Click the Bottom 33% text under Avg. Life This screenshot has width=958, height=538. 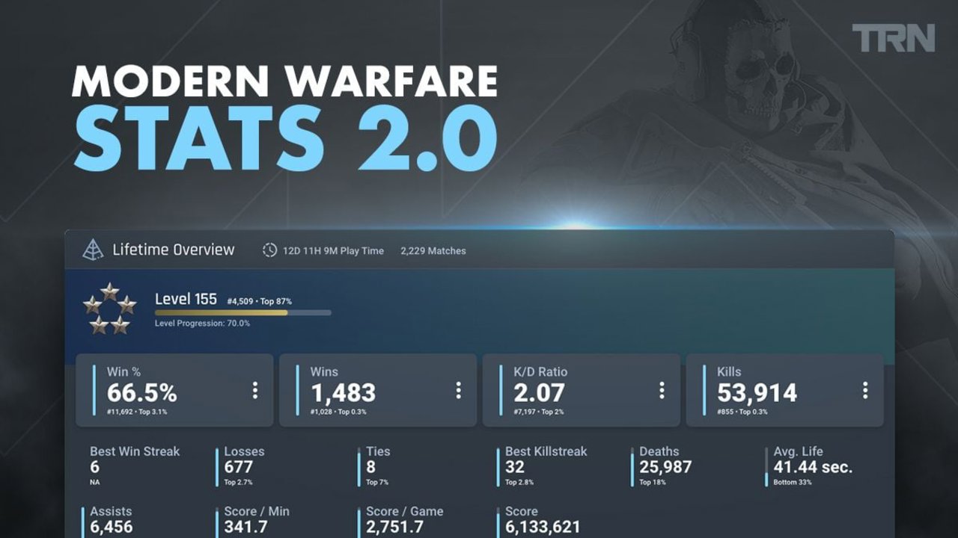click(793, 483)
